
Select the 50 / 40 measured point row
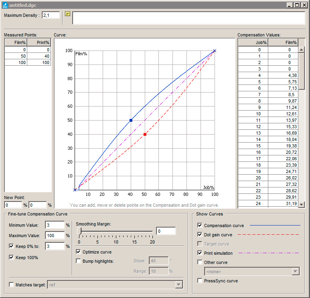[28, 56]
